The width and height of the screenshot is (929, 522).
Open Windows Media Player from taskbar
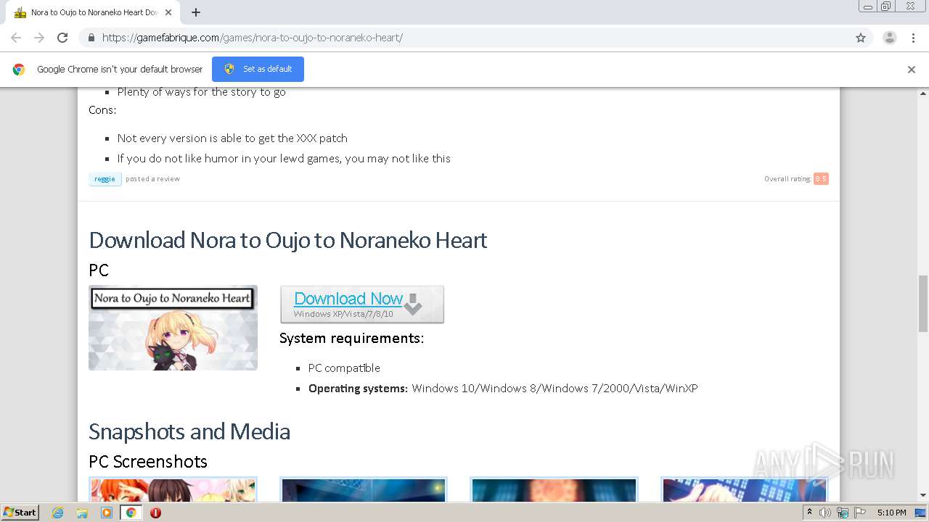[107, 513]
